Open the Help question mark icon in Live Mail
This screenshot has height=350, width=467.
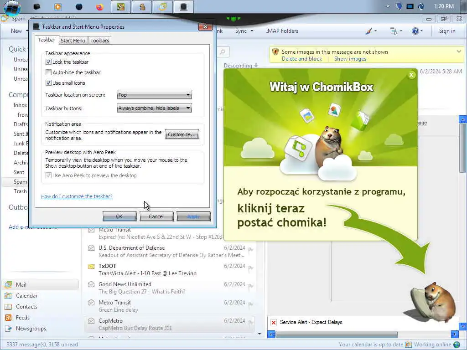[415, 31]
